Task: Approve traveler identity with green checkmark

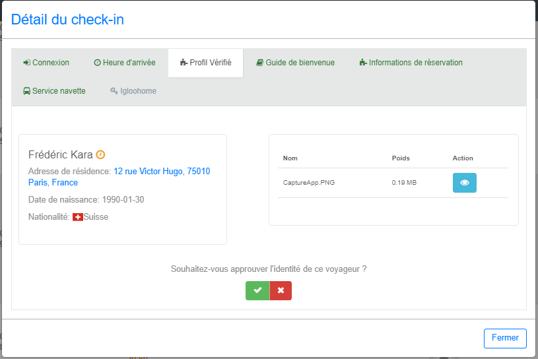Action: 257,290
